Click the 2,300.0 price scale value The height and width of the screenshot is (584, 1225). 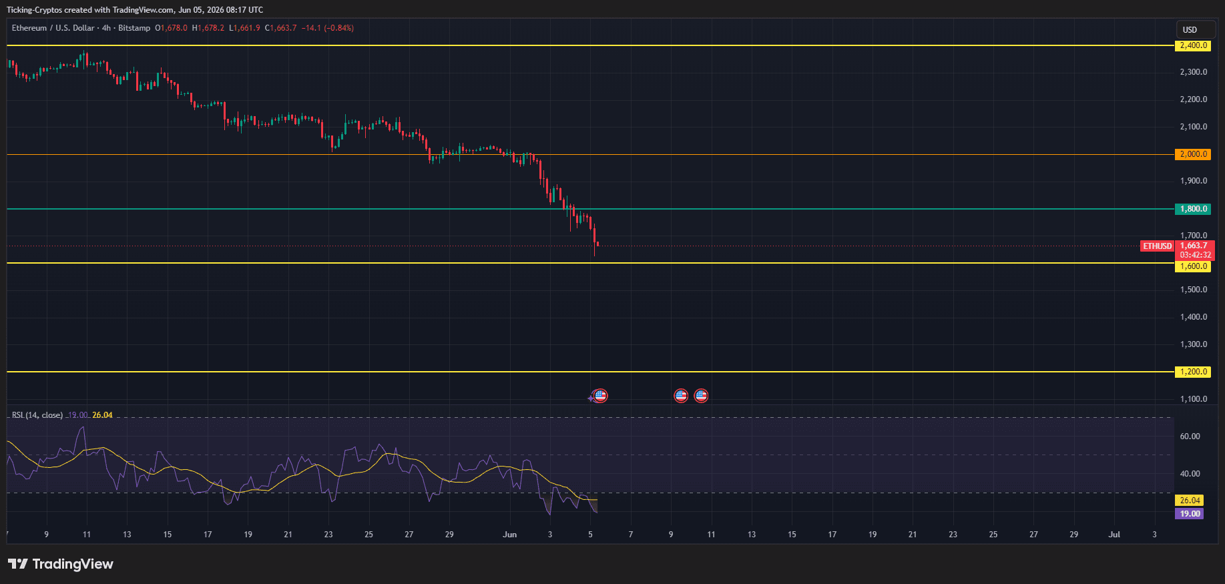(x=1193, y=72)
